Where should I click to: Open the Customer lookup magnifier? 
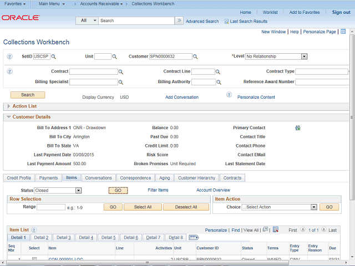click(x=195, y=57)
